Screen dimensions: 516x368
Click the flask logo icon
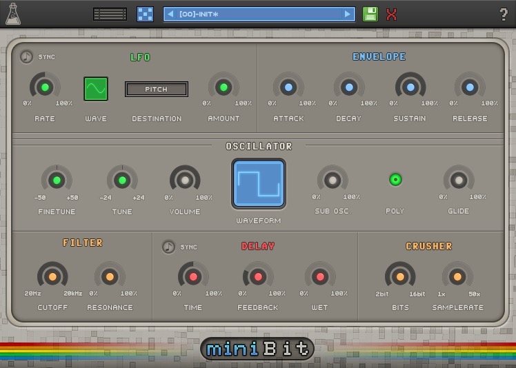click(x=13, y=14)
